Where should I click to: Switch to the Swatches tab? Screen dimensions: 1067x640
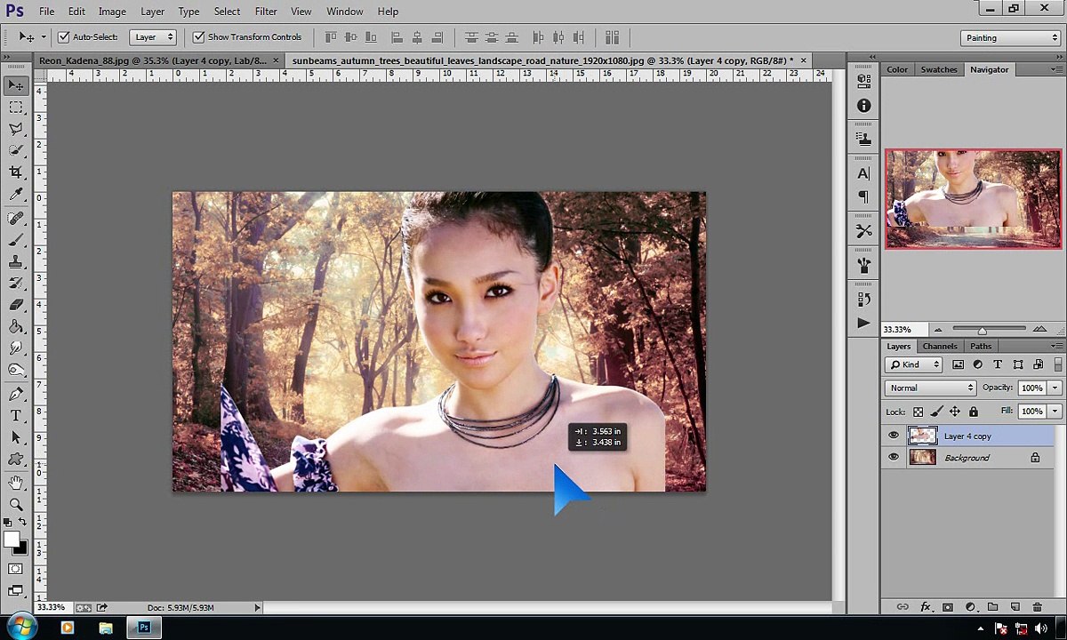939,69
